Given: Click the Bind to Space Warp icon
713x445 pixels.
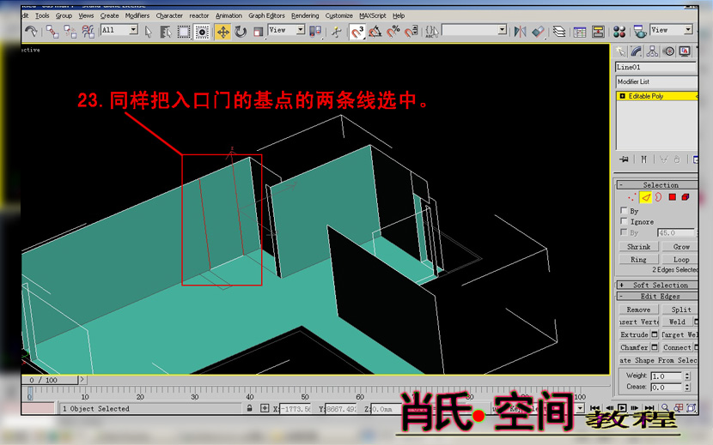Looking at the screenshot, I should click(88, 32).
